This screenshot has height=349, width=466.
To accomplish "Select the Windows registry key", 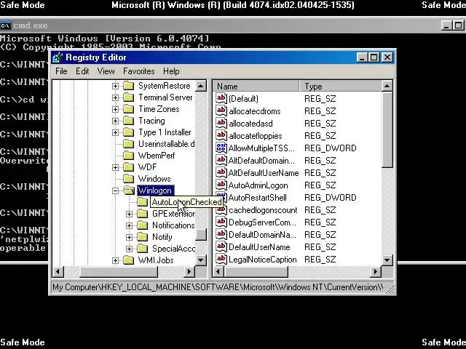I will coord(154,179).
